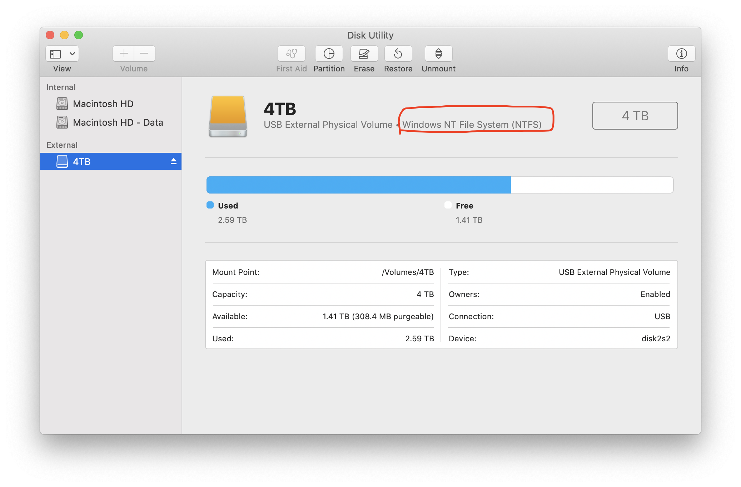
Task: Click the First Aid stethoscope icon
Action: [x=291, y=54]
